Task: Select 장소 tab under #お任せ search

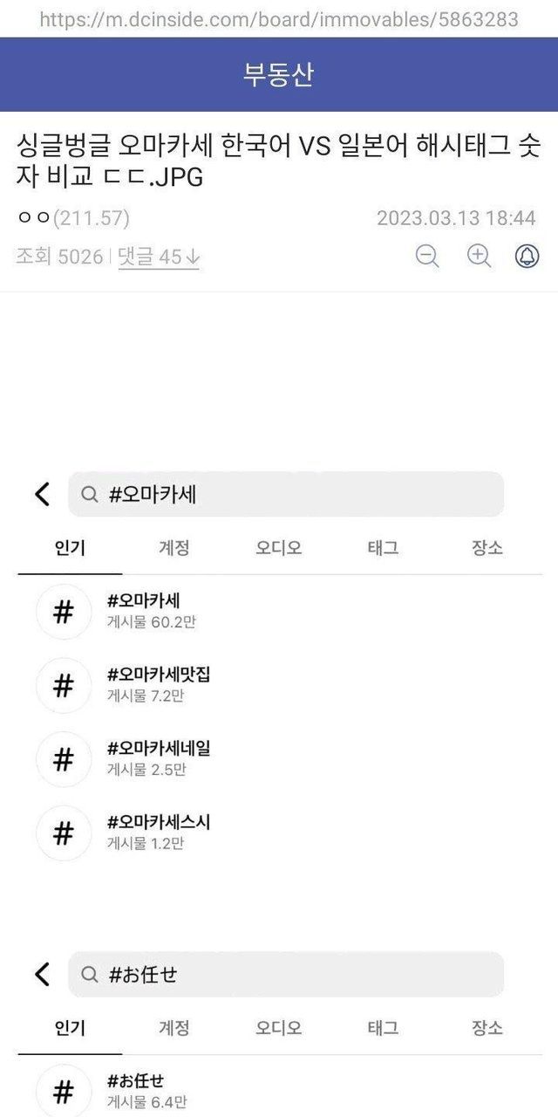Action: pyautogui.click(x=487, y=1028)
